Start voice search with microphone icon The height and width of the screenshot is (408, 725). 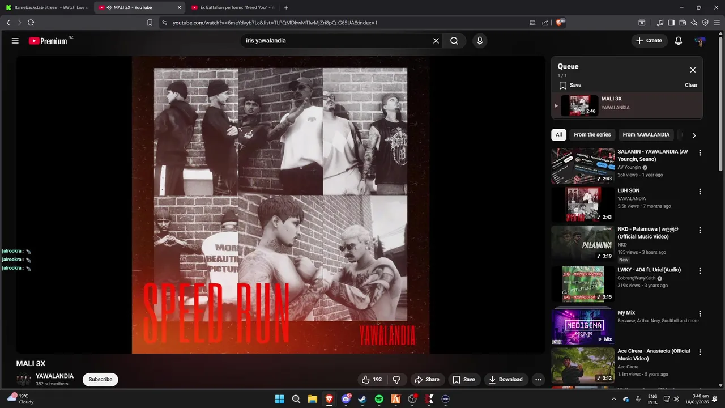click(480, 41)
